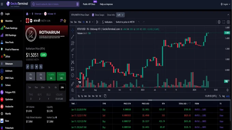Viewport: 232px width, 130px height.
Task: Select the ZKFair network
Action: click(x=8, y=57)
